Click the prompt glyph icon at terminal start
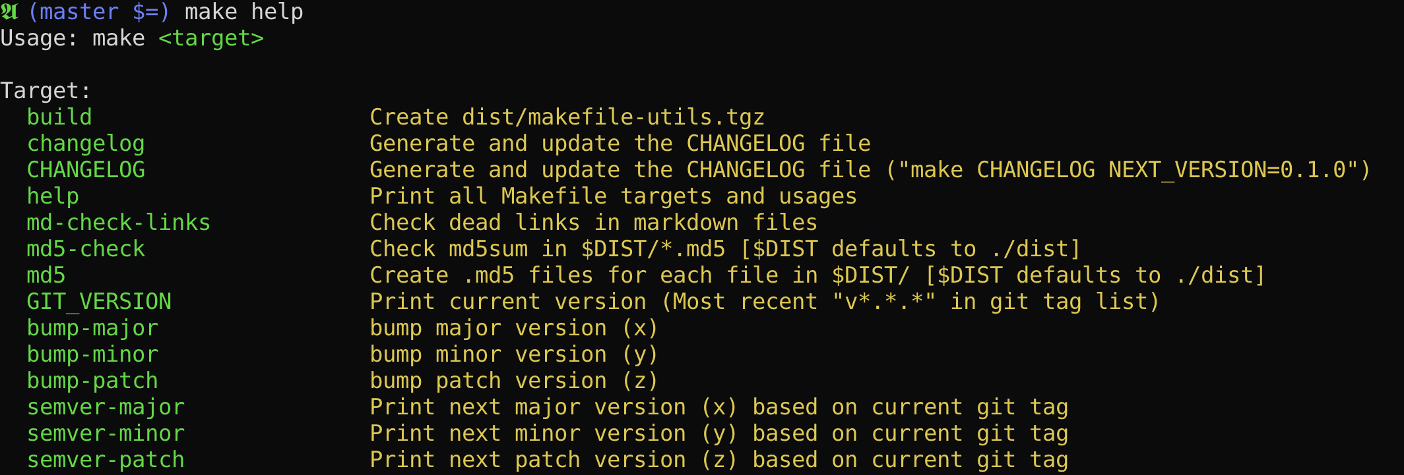This screenshot has width=1404, height=475. pos(9,12)
